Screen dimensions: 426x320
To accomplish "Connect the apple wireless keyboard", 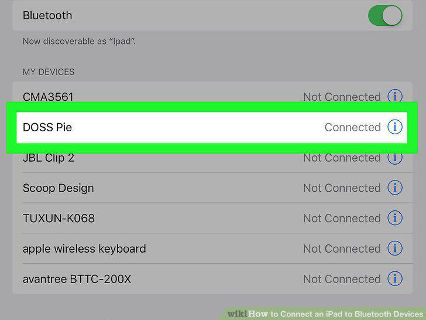I will (212, 248).
